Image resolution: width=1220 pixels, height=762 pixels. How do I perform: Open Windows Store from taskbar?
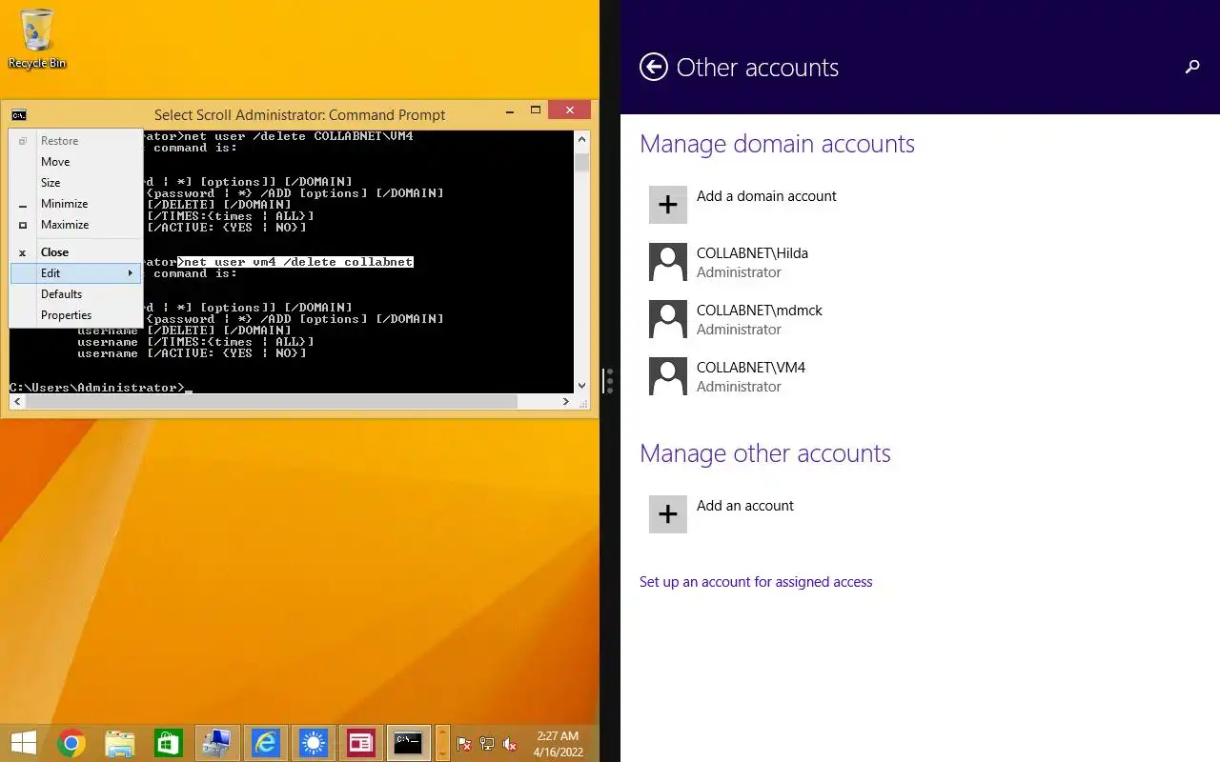[x=169, y=743]
